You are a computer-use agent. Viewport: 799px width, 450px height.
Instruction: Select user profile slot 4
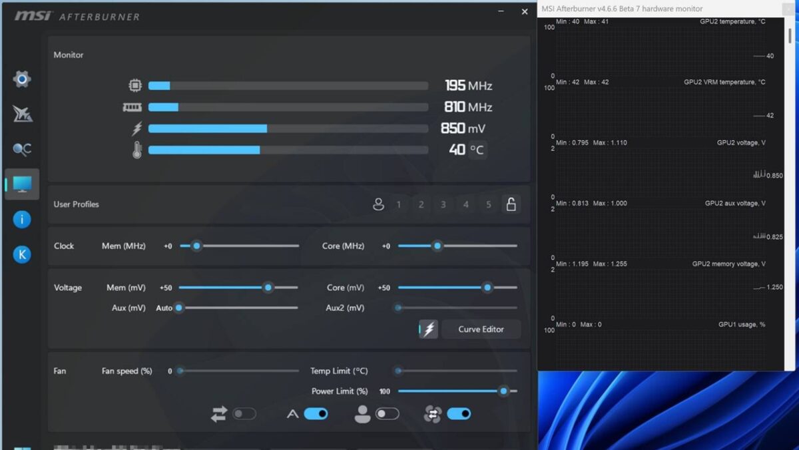(466, 204)
